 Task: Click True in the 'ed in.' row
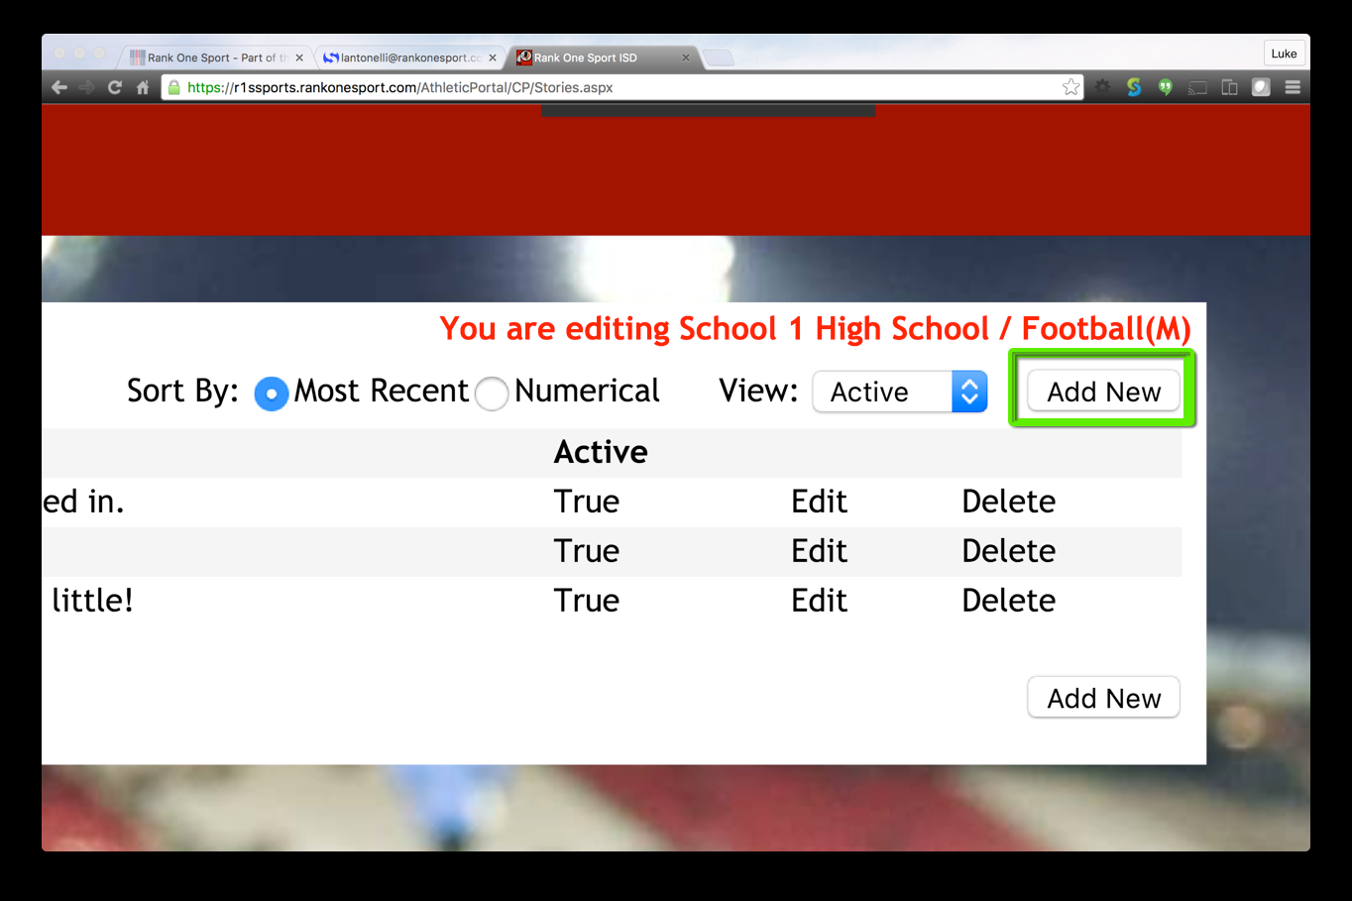[x=586, y=502]
